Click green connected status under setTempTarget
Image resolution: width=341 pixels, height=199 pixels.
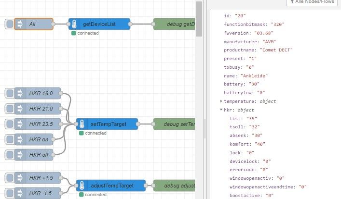(x=93, y=133)
